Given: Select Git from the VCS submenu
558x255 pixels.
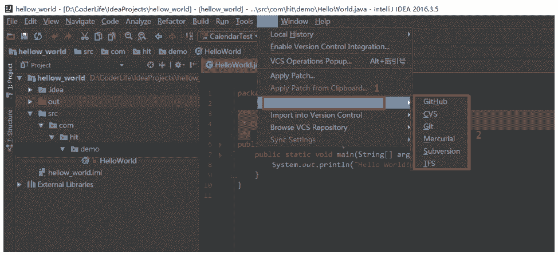Looking at the screenshot, I should 429,126.
